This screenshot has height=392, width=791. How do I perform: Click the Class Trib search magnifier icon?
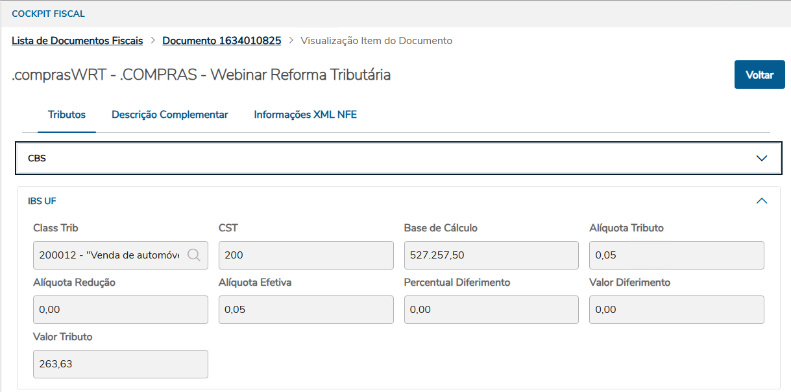(x=193, y=255)
